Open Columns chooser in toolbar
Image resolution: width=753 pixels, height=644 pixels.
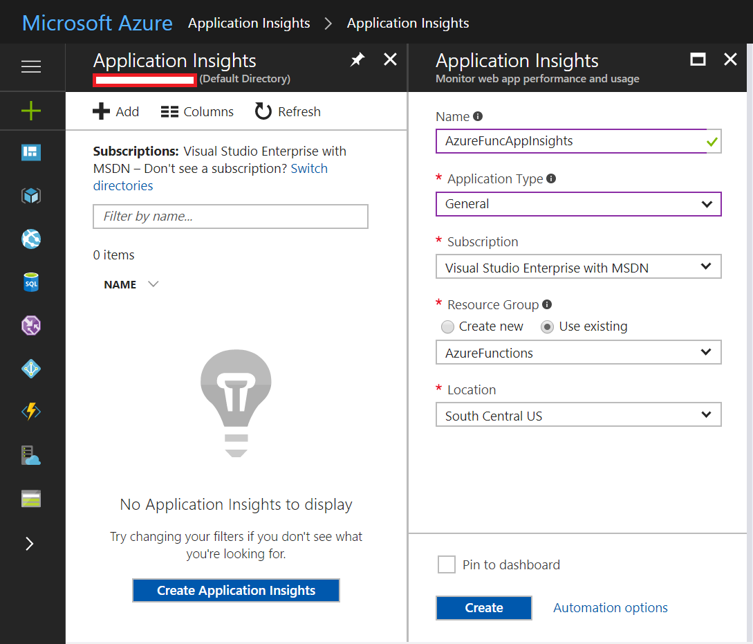pyautogui.click(x=197, y=112)
